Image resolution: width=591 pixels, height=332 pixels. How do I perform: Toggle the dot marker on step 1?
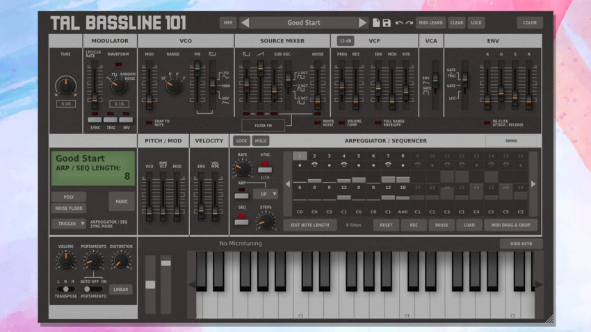coord(300,165)
